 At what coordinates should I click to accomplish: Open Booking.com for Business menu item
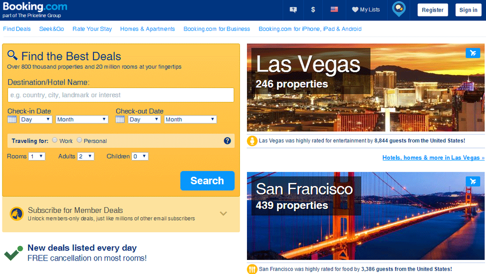[x=217, y=29]
